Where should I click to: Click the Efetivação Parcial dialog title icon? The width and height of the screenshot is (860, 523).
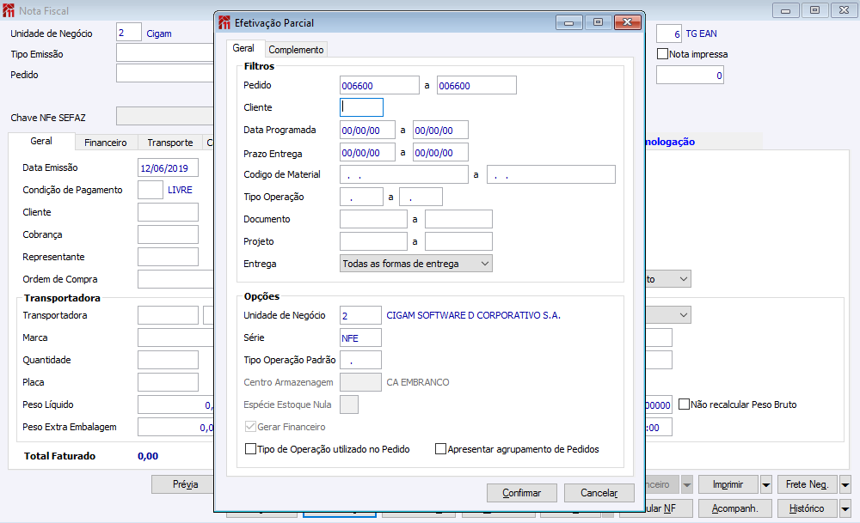pos(224,22)
